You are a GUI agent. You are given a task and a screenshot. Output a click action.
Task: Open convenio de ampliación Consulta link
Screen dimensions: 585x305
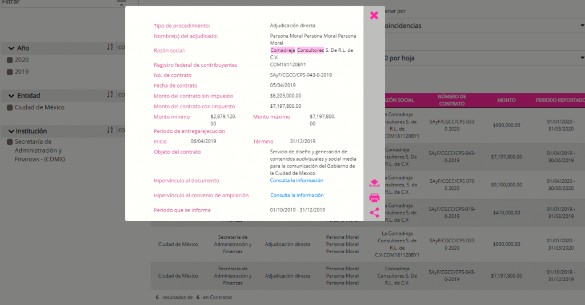297,195
